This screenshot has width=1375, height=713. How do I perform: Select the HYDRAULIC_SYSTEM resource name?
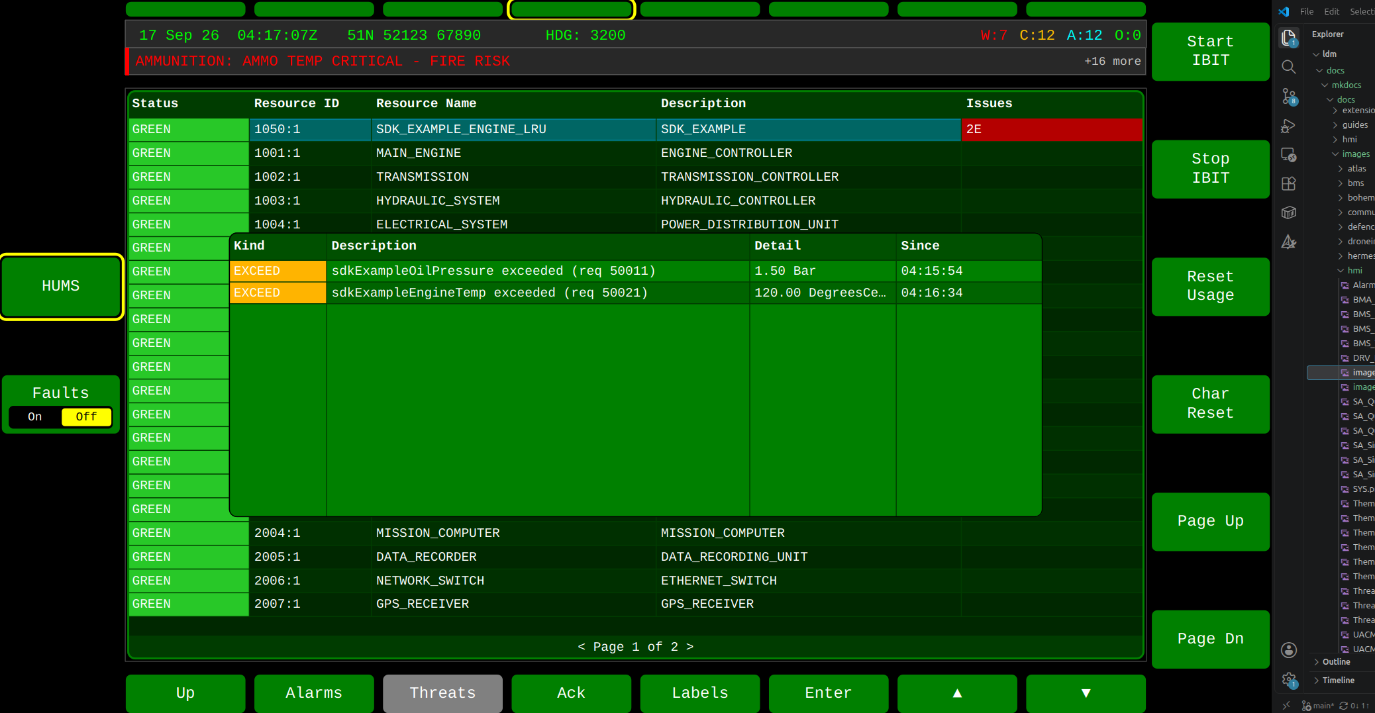(438, 201)
